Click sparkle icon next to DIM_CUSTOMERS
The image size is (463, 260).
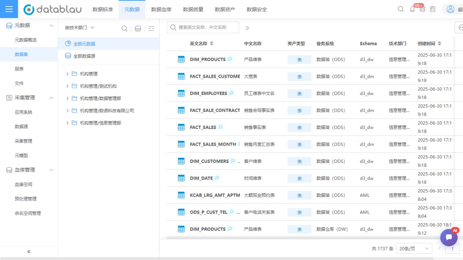click(233, 161)
